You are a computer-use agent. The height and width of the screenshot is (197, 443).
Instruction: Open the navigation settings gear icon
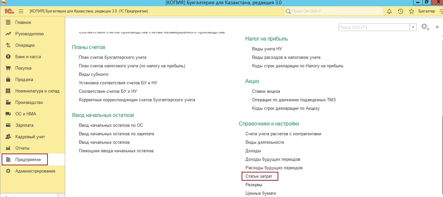pyautogui.click(x=425, y=27)
